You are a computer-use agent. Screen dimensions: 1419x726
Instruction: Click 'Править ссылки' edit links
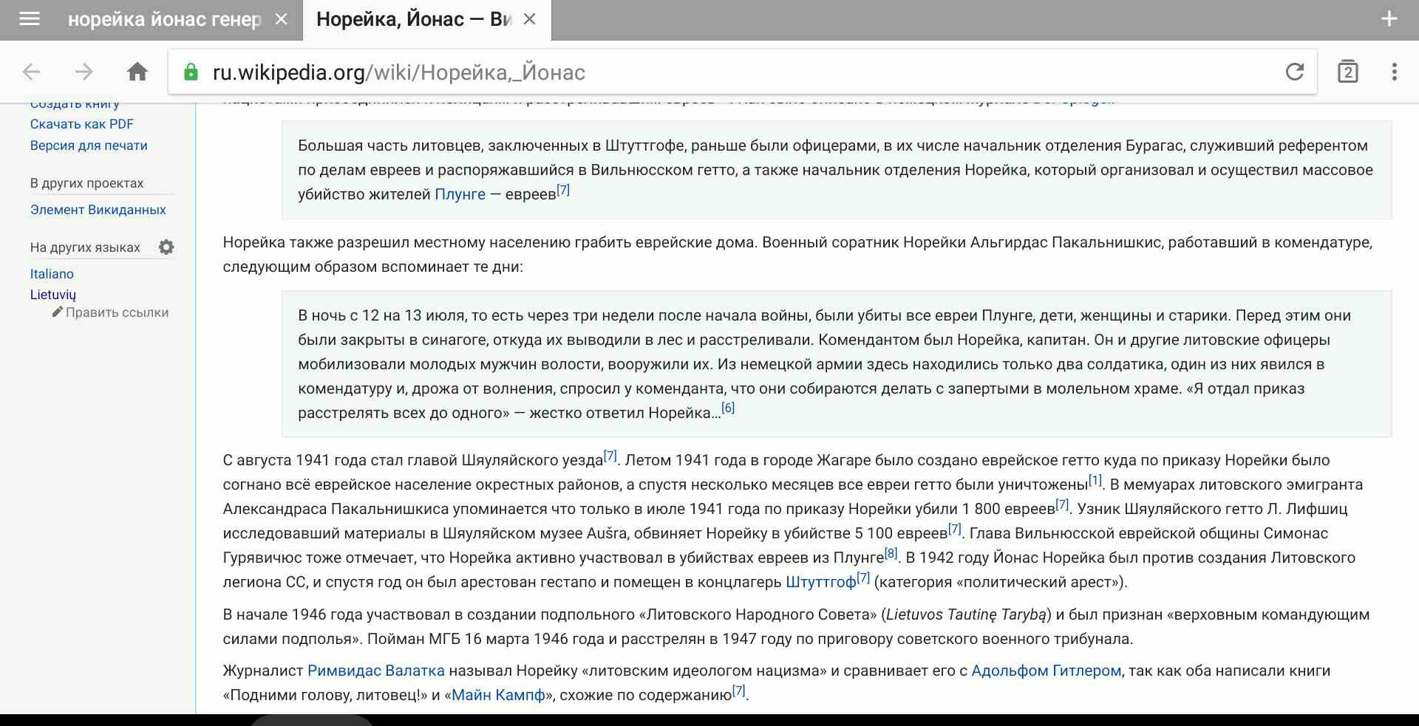[116, 312]
